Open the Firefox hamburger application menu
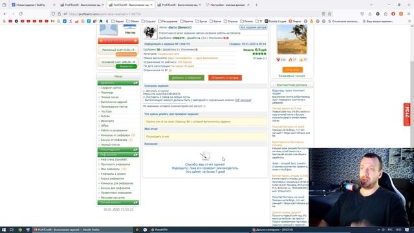The width and height of the screenshot is (414, 233). coord(409,14)
